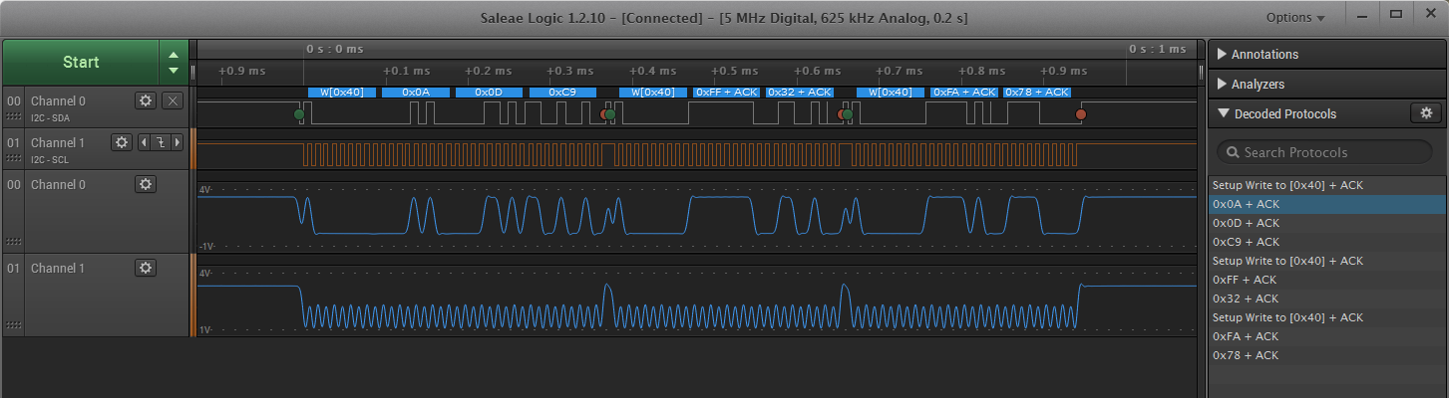
Task: Click the final red I2C stop marker
Action: [1081, 114]
